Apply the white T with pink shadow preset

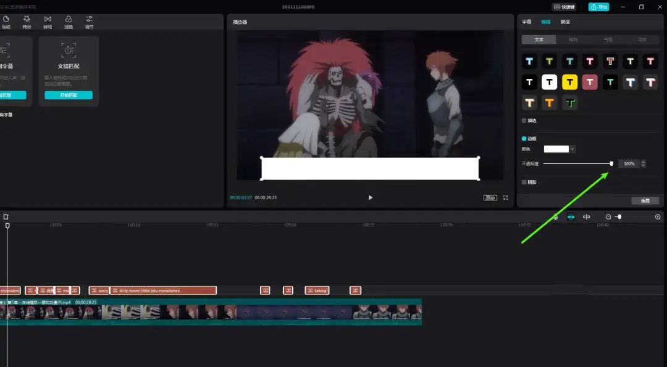pos(650,82)
